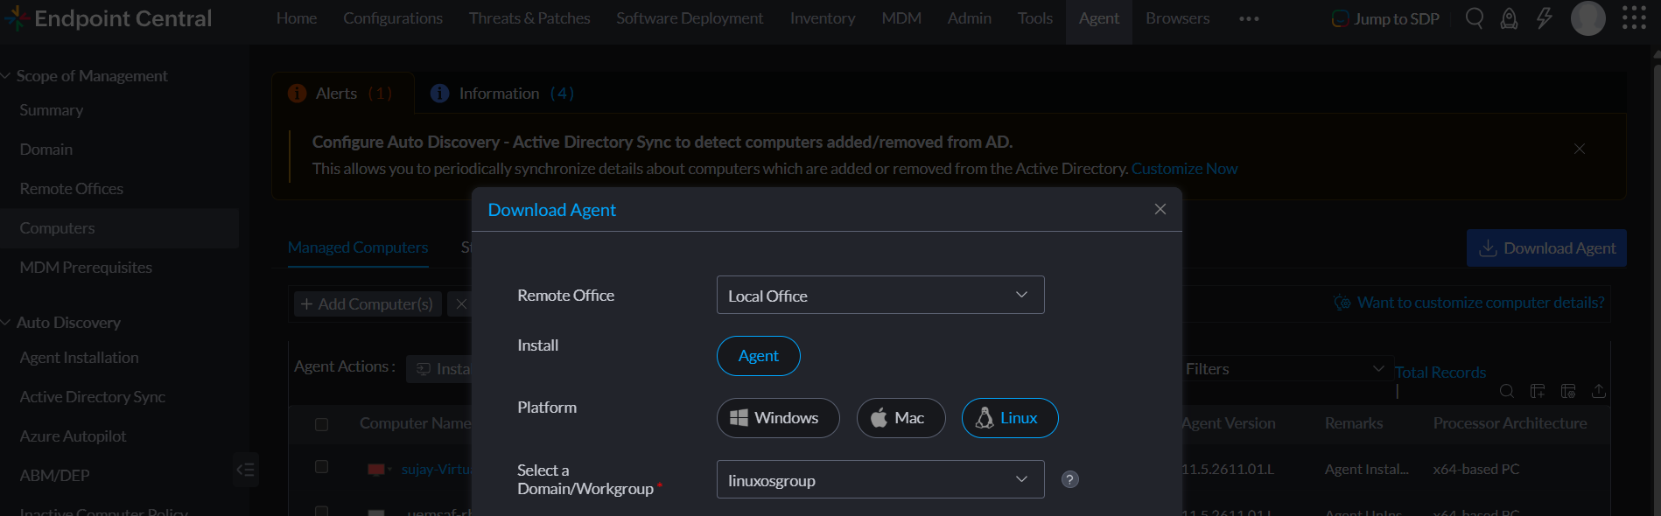Click the Endpoint Central logo
The width and height of the screenshot is (1661, 516).
coord(108,18)
